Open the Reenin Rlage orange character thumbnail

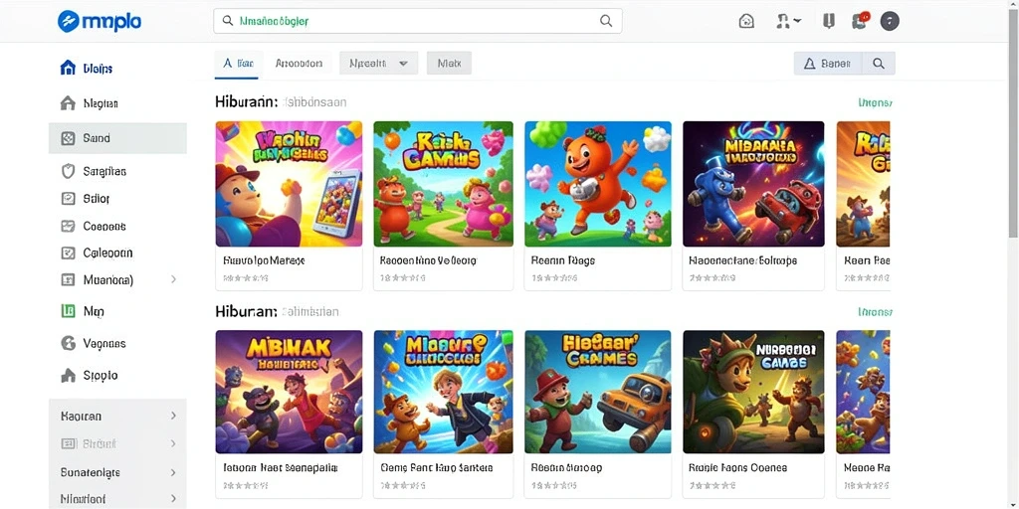point(598,184)
